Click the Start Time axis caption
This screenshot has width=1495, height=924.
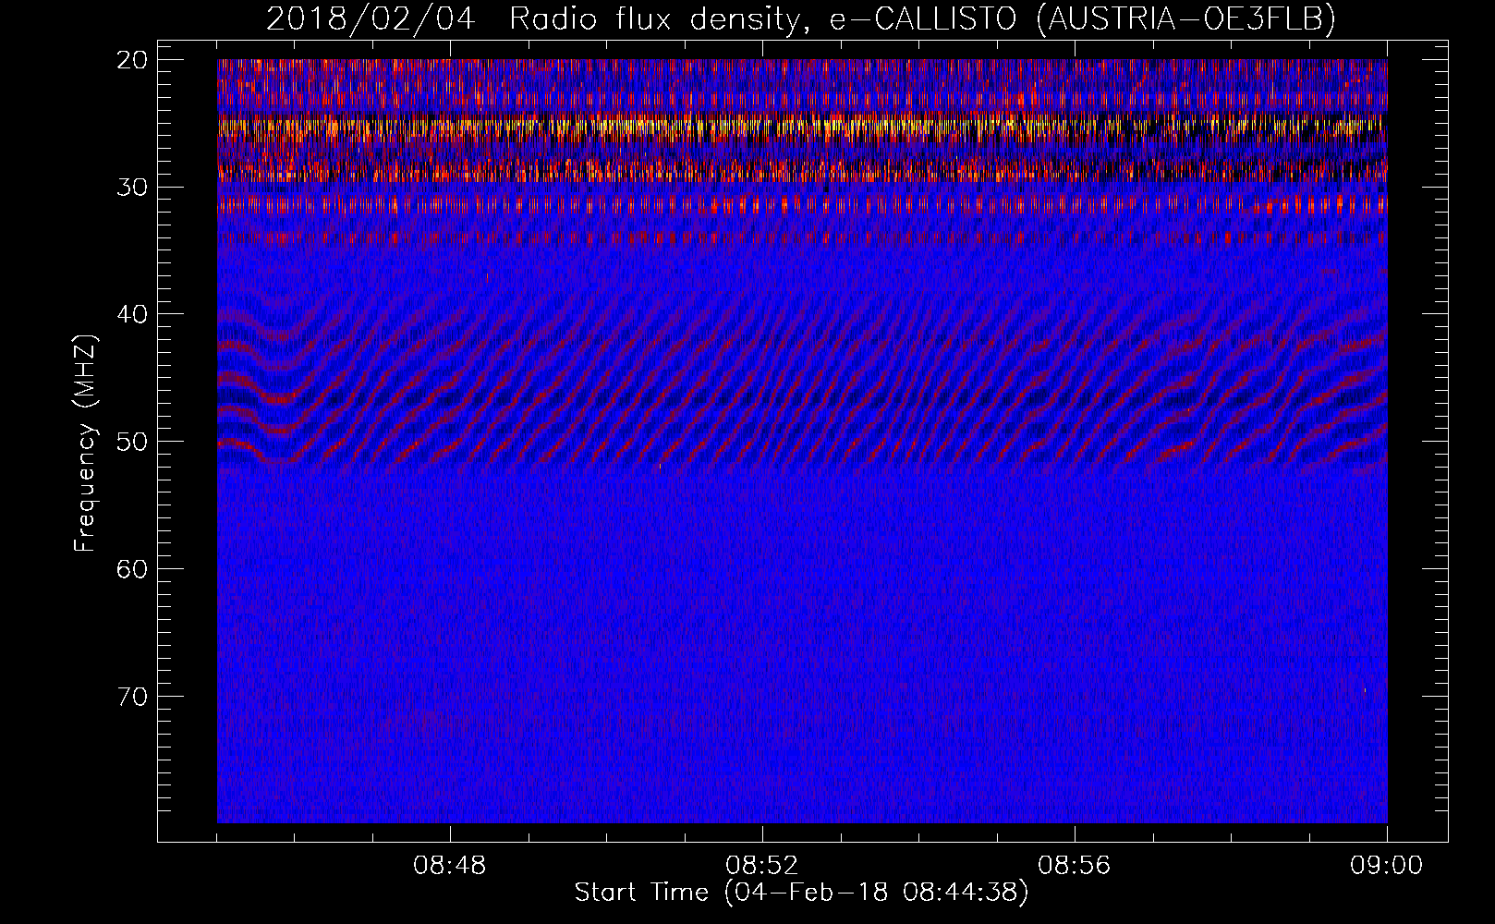pyautogui.click(x=801, y=893)
